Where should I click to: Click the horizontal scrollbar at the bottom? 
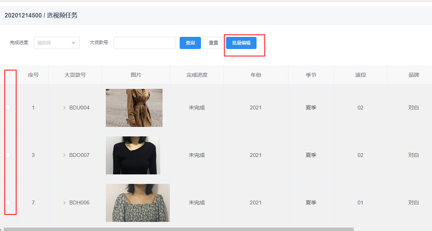[179, 229]
